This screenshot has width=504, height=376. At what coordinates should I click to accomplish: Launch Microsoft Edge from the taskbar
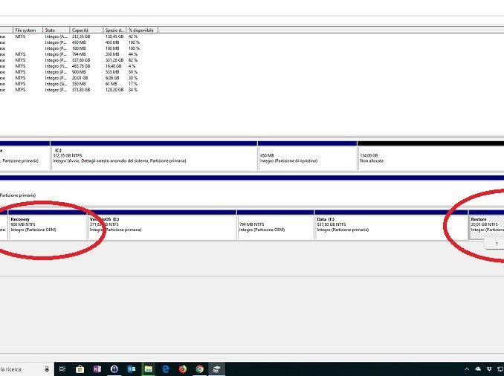[166, 369]
